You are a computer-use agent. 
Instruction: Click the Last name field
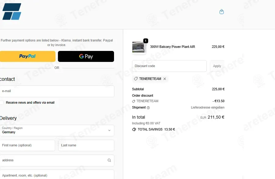pyautogui.click(x=86, y=145)
